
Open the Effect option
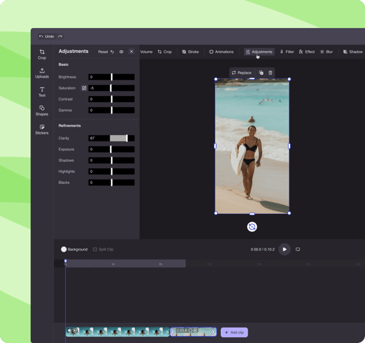pyautogui.click(x=307, y=52)
